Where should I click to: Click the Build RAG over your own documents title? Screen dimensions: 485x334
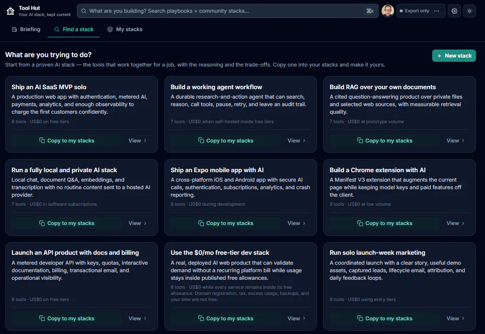tap(383, 87)
